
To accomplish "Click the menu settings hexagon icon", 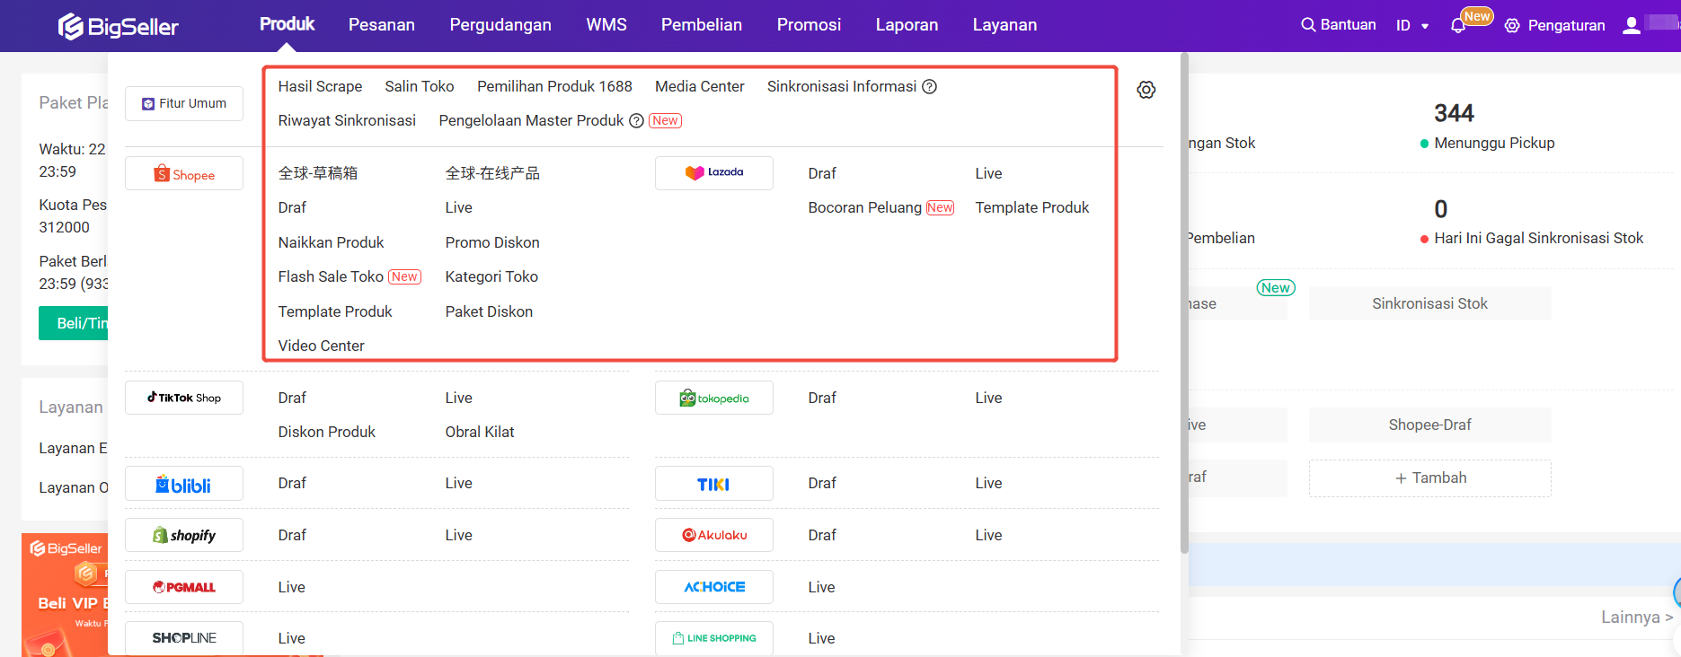I will point(1146,90).
